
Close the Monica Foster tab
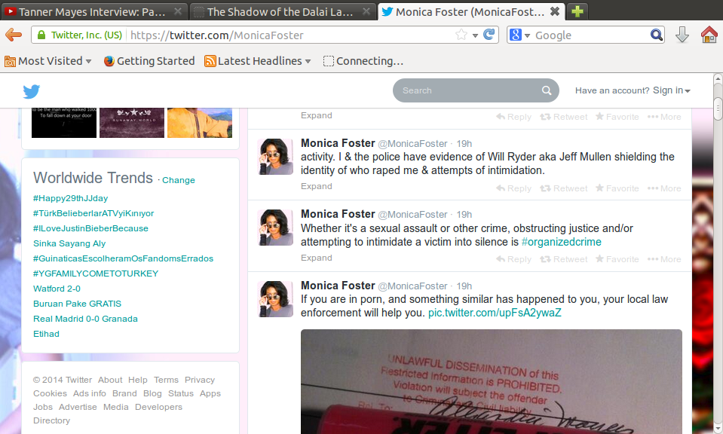click(x=555, y=11)
